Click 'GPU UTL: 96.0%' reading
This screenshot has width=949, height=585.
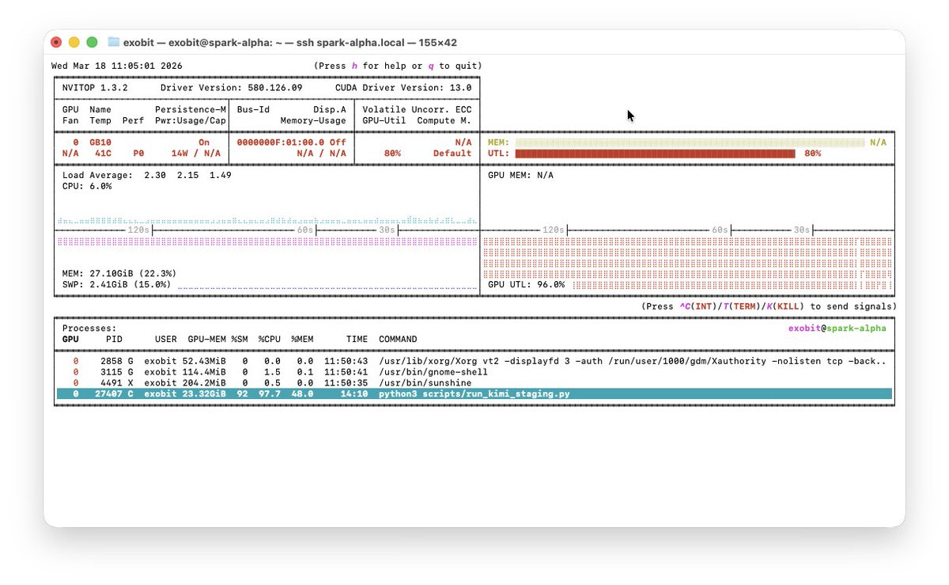pyautogui.click(x=526, y=284)
